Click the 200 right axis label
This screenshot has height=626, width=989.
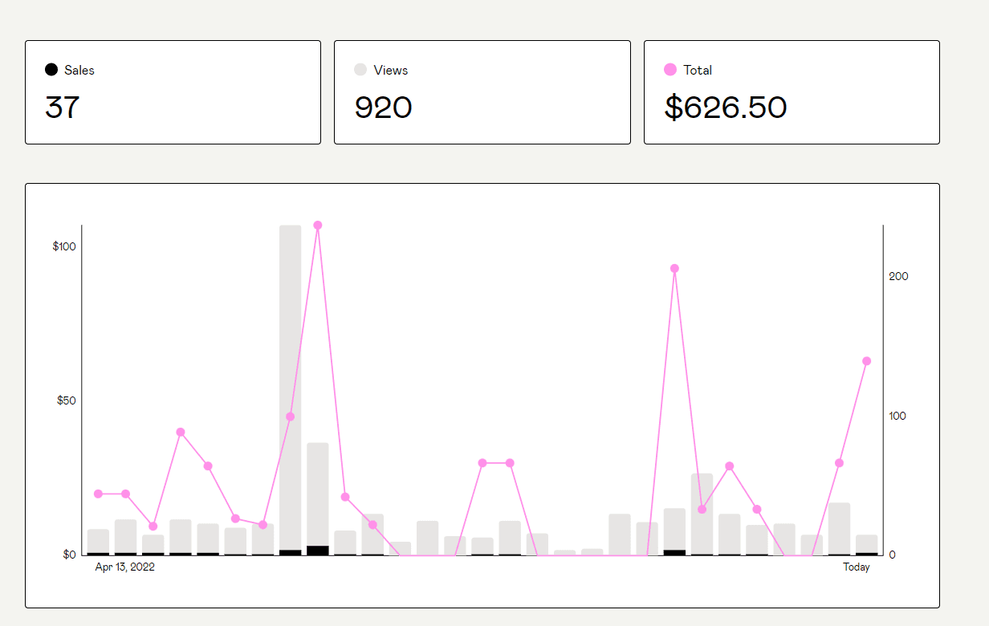(899, 276)
